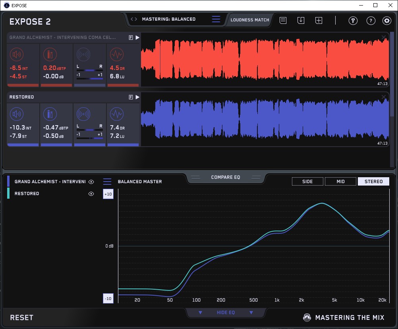Collapse the panel with Hide EQ
This screenshot has height=329, width=398.
click(226, 313)
